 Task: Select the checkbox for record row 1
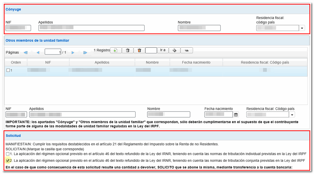coord(8,70)
